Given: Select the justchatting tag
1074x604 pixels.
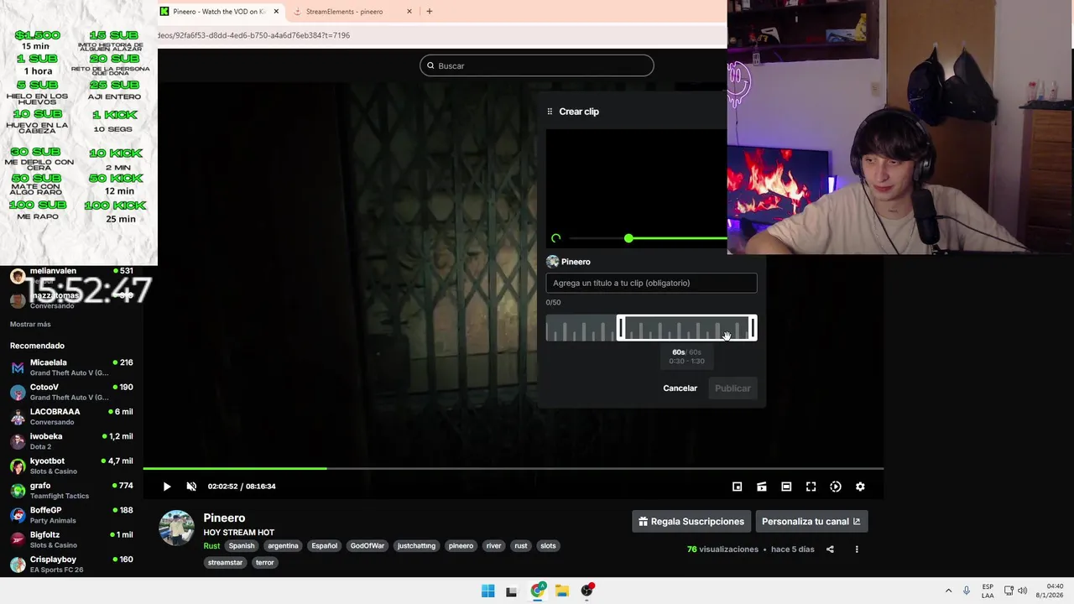Looking at the screenshot, I should pos(416,546).
